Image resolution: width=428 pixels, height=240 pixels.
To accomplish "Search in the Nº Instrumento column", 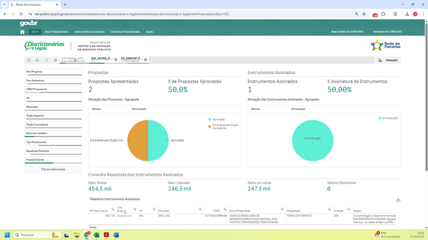I will [x=113, y=209].
